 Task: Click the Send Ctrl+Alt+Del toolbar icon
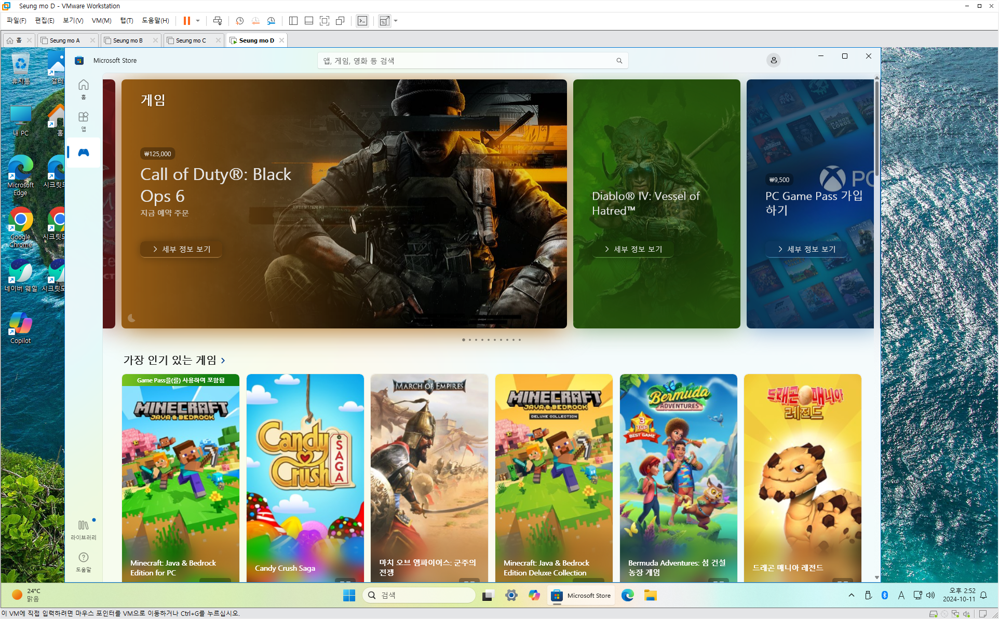tap(218, 21)
